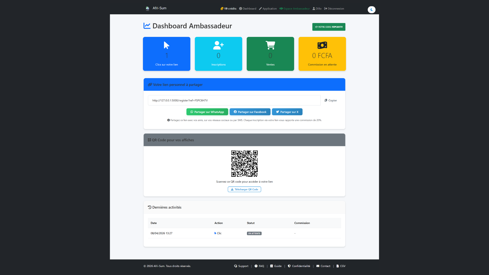Go to Espace Ambassadeur
The height and width of the screenshot is (275, 489).
294,9
